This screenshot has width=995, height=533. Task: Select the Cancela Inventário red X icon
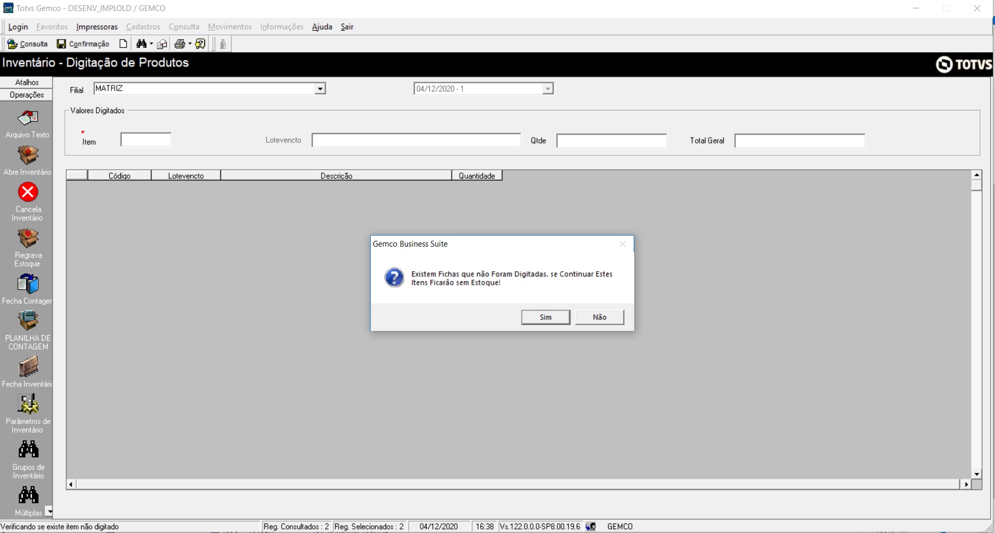click(x=28, y=192)
